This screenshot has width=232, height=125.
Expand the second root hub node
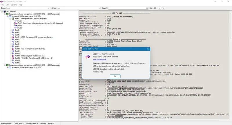(8, 67)
